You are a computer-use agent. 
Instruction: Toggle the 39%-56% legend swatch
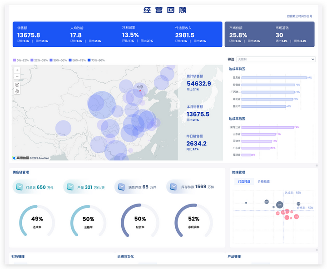51,60
